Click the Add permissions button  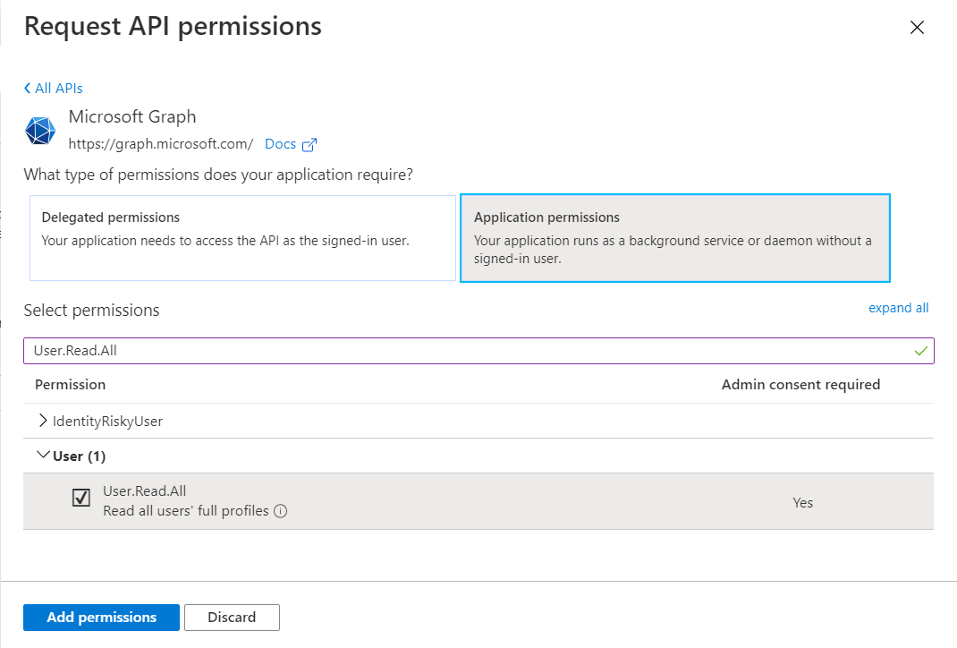101,618
